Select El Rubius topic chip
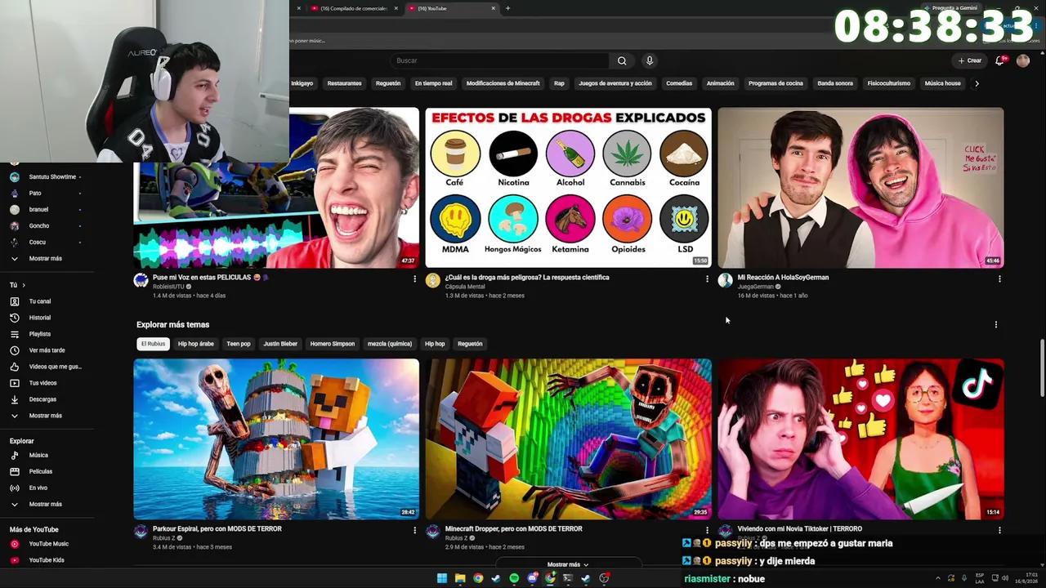This screenshot has height=588, width=1046. click(153, 344)
